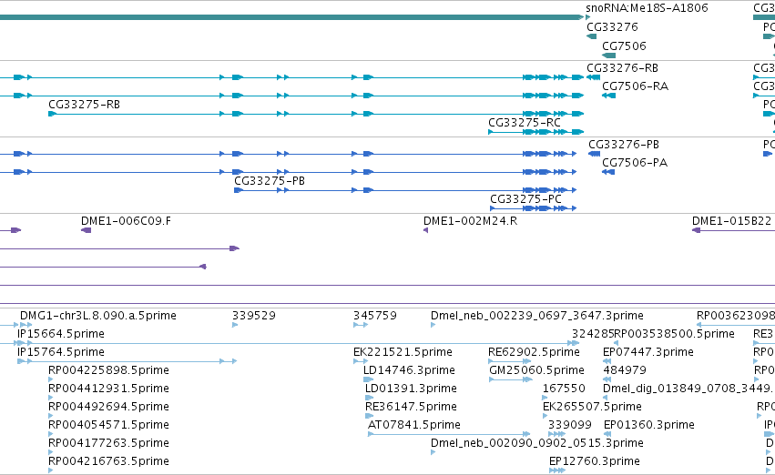Select the 345759 EST label
Screen dimensions: 775x475
click(x=374, y=316)
